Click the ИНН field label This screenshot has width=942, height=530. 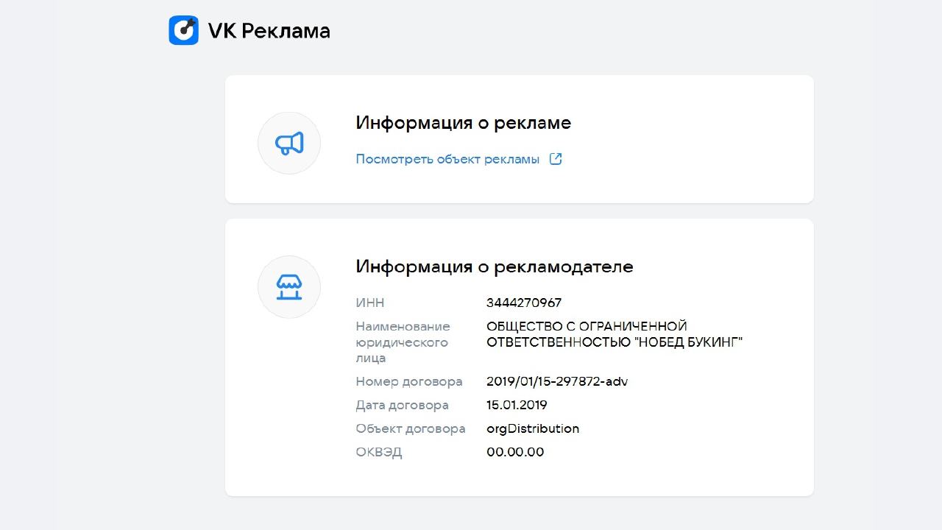click(x=370, y=303)
